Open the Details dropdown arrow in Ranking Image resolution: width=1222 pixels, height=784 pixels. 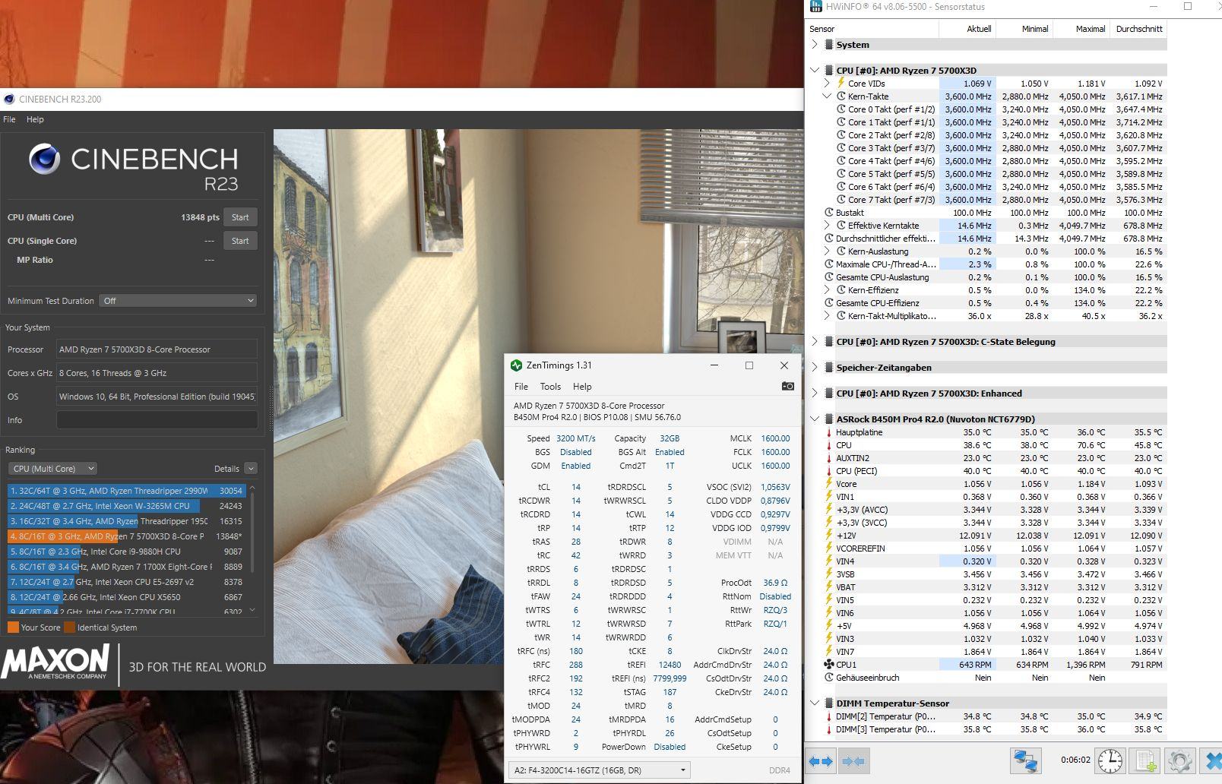tap(251, 469)
